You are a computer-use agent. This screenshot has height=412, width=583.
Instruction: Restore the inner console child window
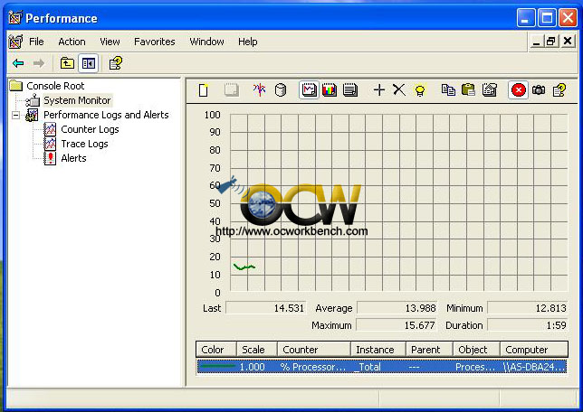pos(551,42)
